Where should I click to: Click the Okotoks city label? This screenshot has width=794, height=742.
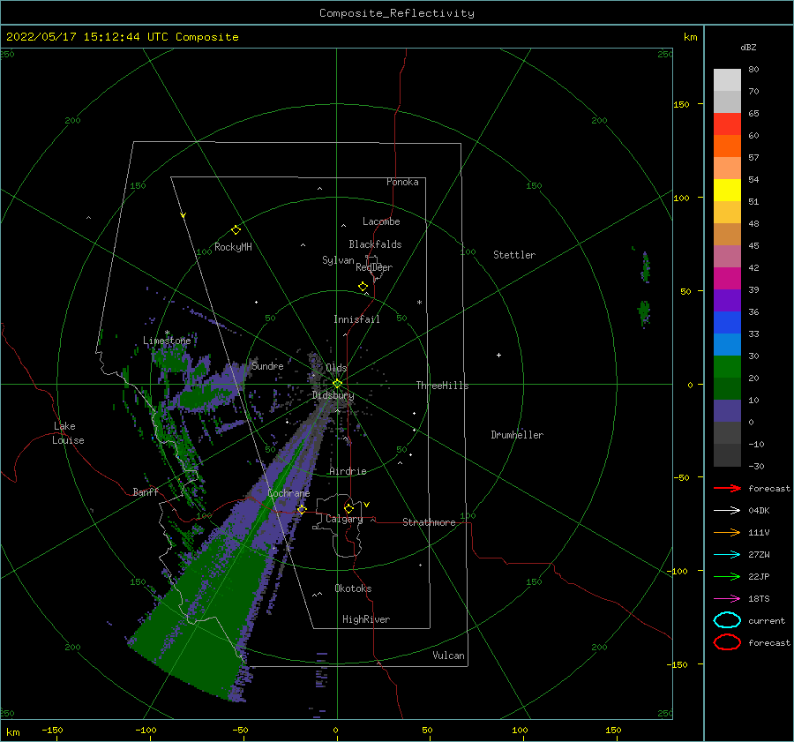point(353,588)
